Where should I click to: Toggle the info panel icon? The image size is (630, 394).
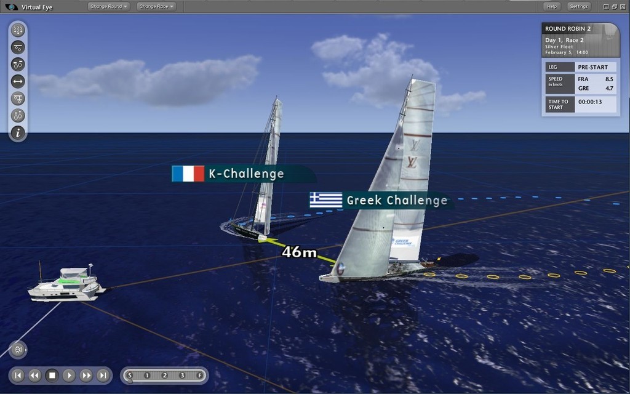pyautogui.click(x=18, y=132)
